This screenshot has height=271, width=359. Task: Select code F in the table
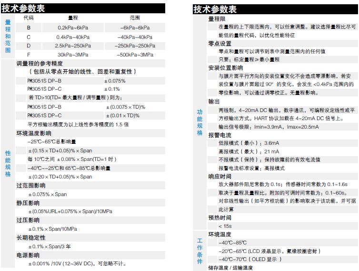[x=29, y=55]
